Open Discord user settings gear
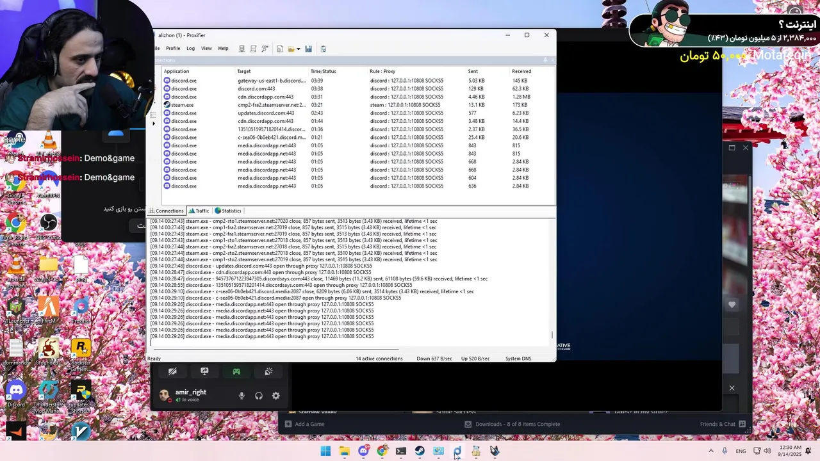Screen dimensions: 820x461 (276, 396)
